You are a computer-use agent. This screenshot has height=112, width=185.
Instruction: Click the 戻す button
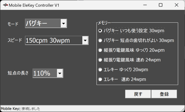[138, 94]
